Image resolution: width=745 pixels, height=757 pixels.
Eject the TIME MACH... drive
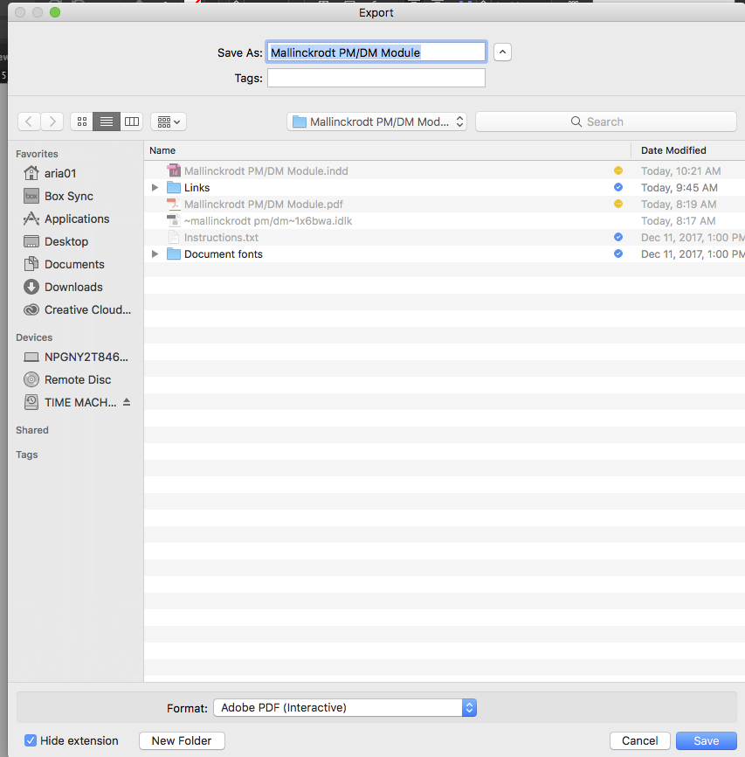click(127, 402)
